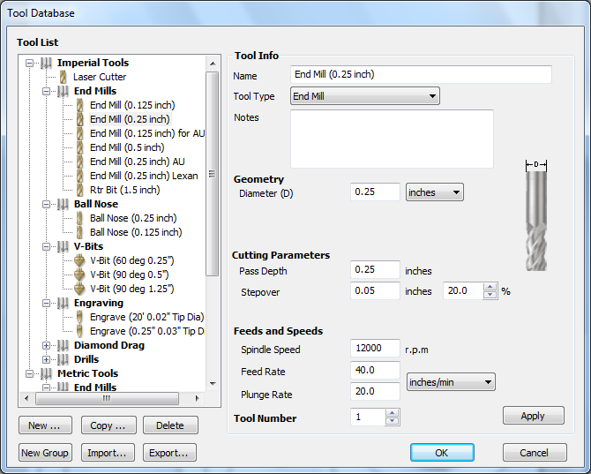Click the Plunge Rate field
The image size is (591, 474).
pos(375,391)
